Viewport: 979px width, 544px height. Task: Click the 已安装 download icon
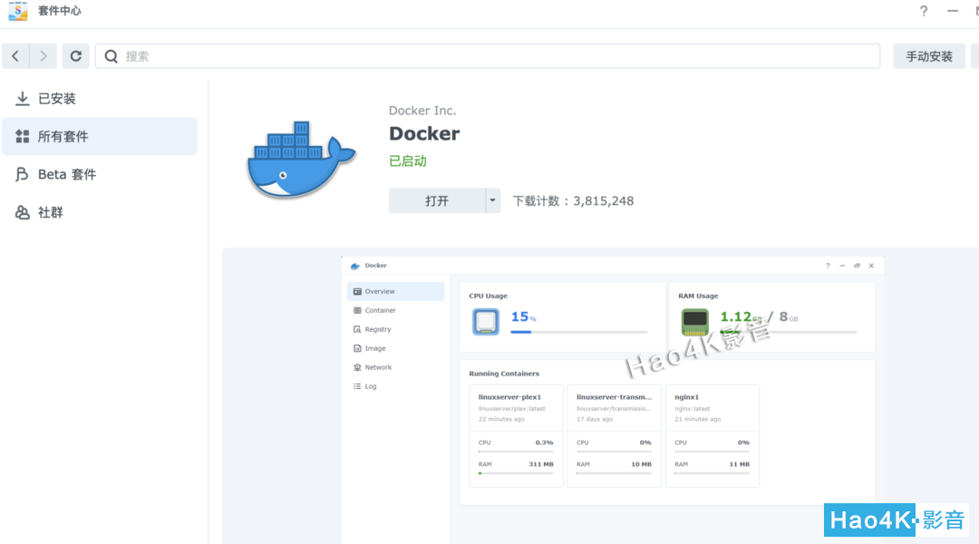coord(23,99)
